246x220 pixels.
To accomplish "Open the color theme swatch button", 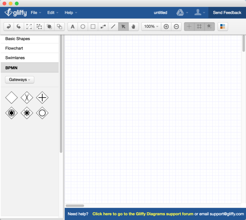I will pyautogui.click(x=223, y=27).
